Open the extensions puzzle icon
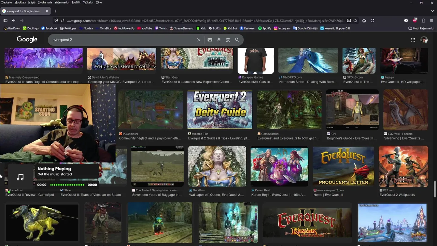This screenshot has width=437, height=246. (423, 20)
